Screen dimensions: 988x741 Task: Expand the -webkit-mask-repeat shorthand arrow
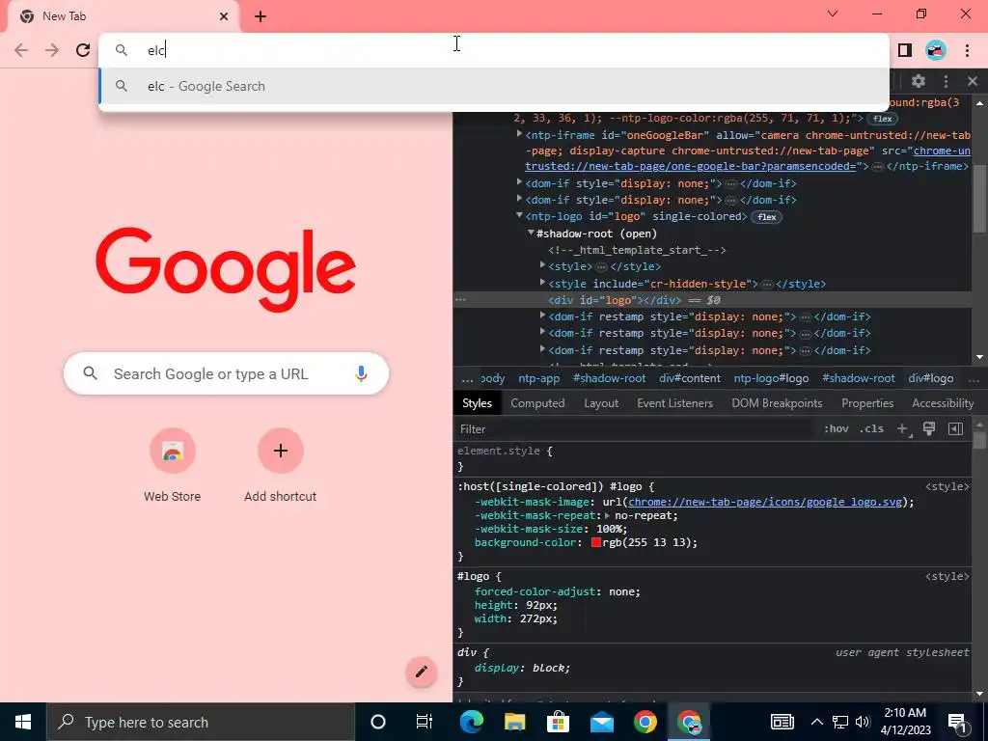click(608, 515)
